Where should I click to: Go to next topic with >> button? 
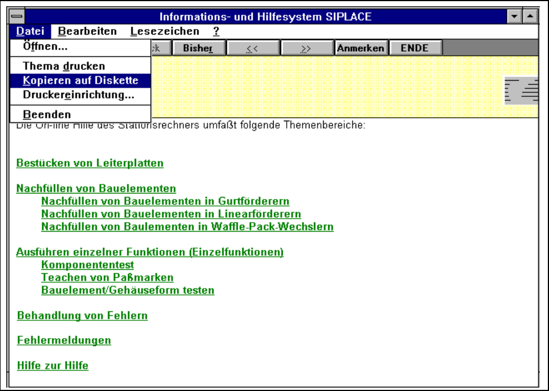(306, 48)
